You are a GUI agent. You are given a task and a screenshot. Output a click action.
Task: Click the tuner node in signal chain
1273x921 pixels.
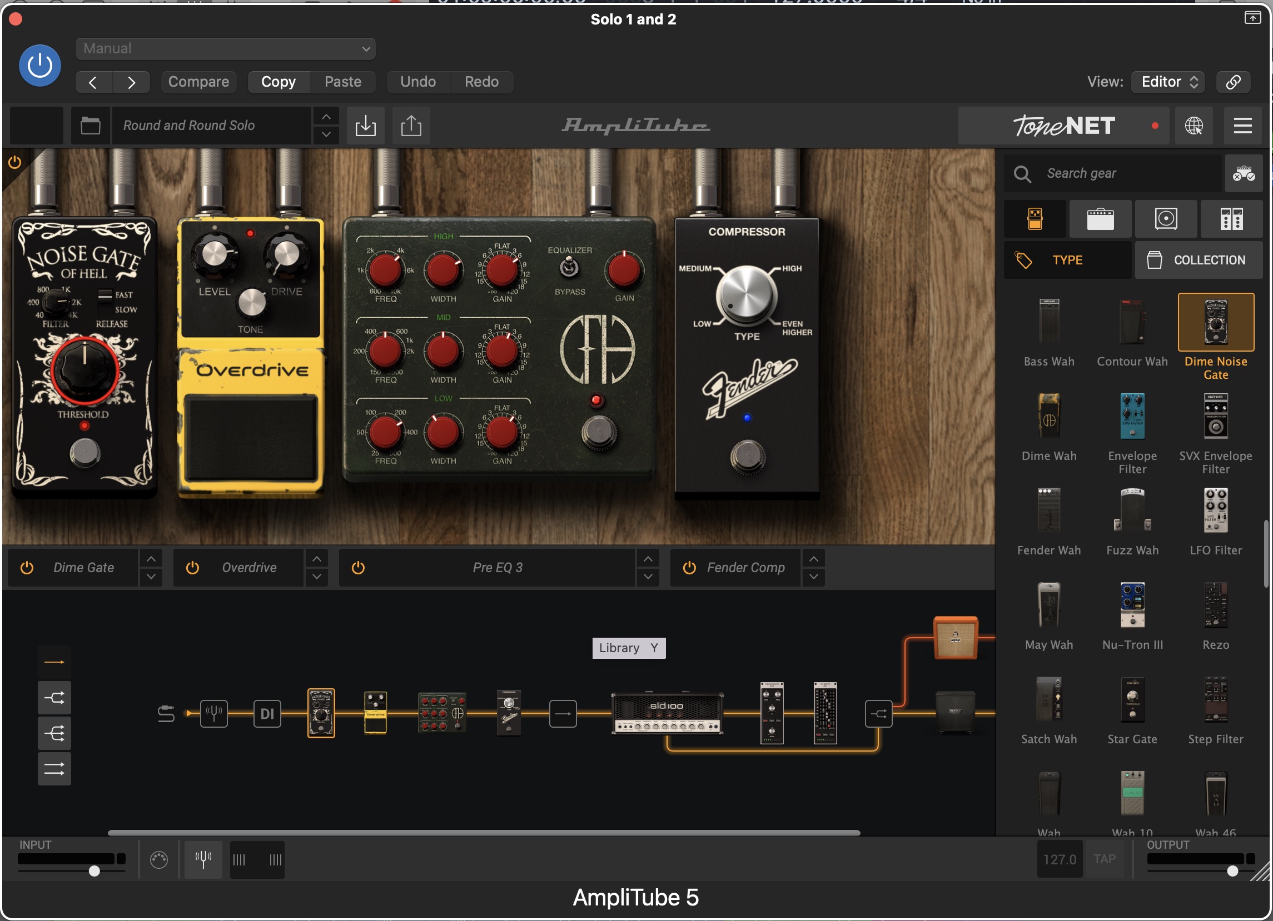coord(214,713)
